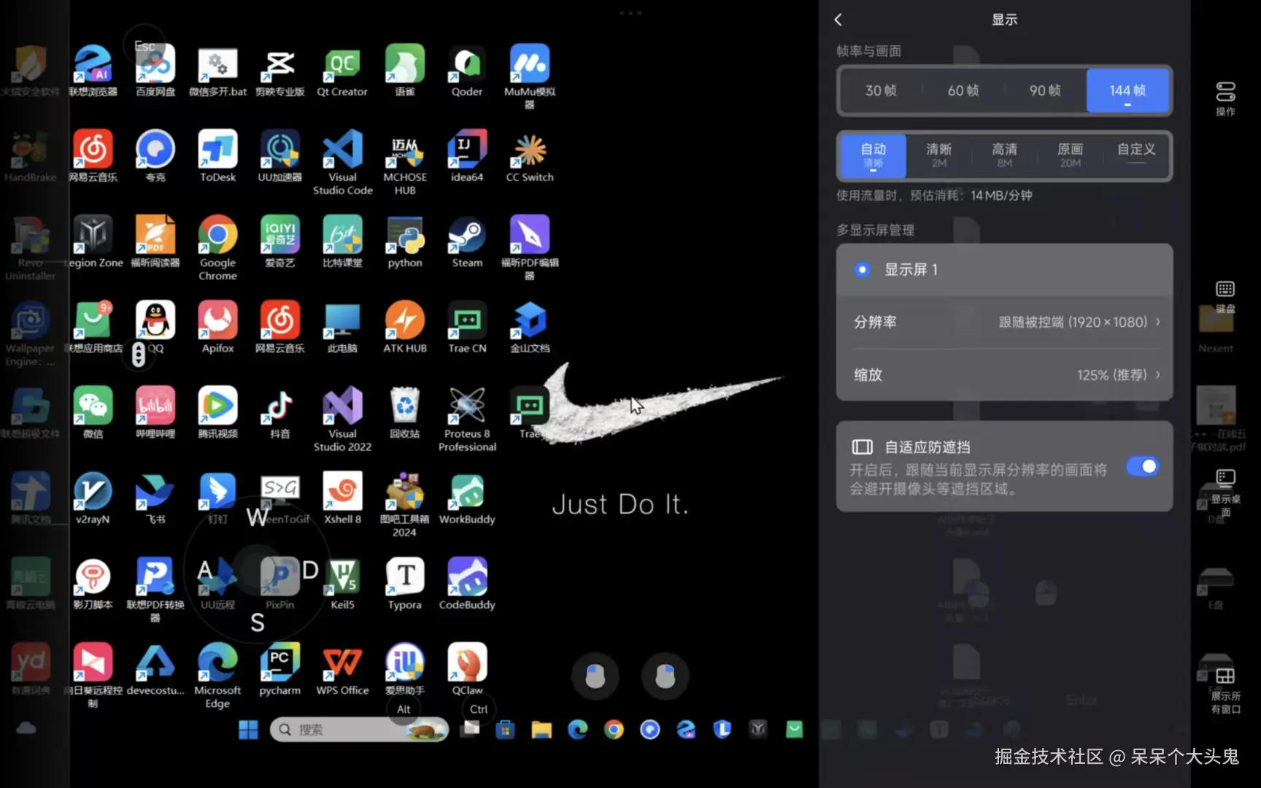Open Microsoft Store icon on taskbar

[x=505, y=729]
